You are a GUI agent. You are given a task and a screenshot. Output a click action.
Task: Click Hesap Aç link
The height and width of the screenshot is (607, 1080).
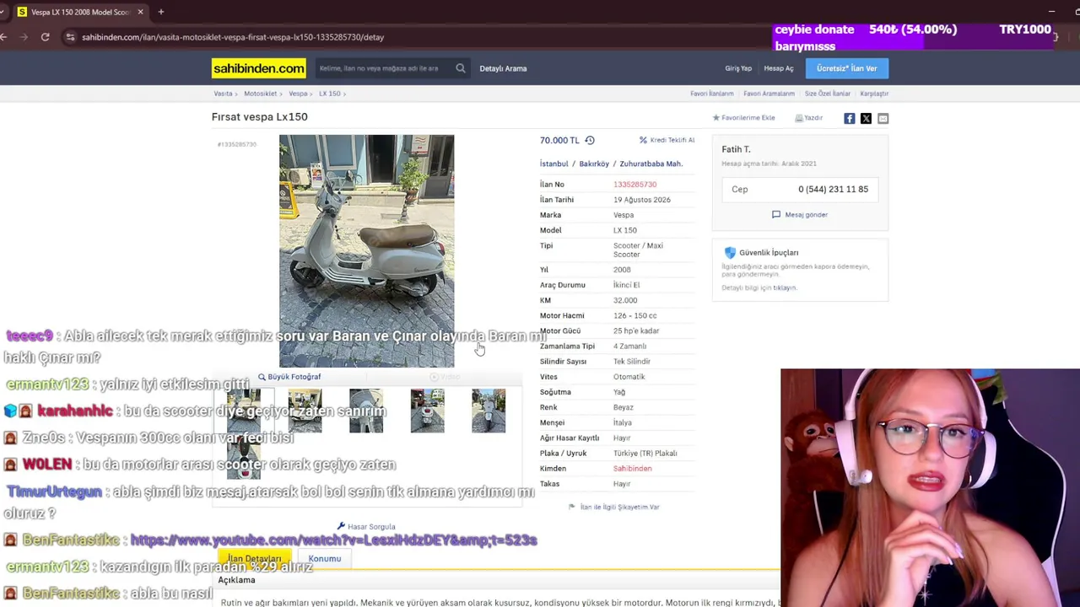click(779, 68)
